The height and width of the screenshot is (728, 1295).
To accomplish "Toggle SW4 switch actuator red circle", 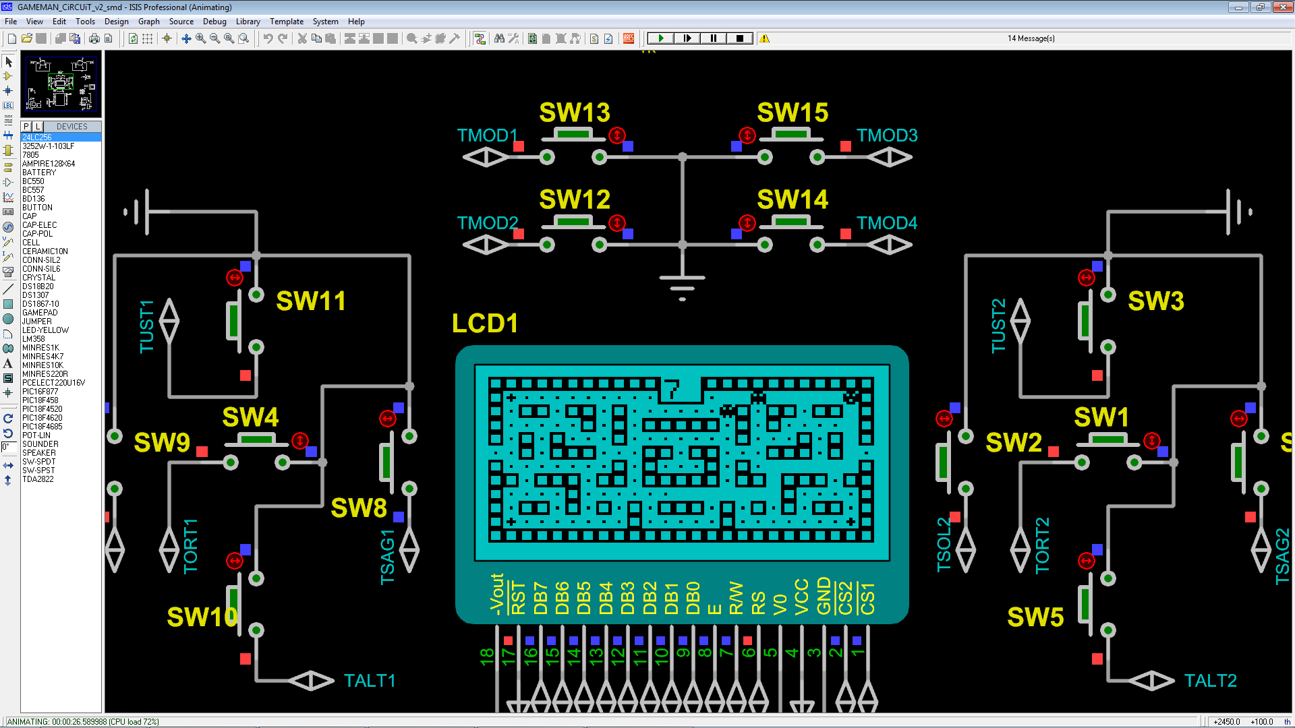I will click(x=299, y=440).
